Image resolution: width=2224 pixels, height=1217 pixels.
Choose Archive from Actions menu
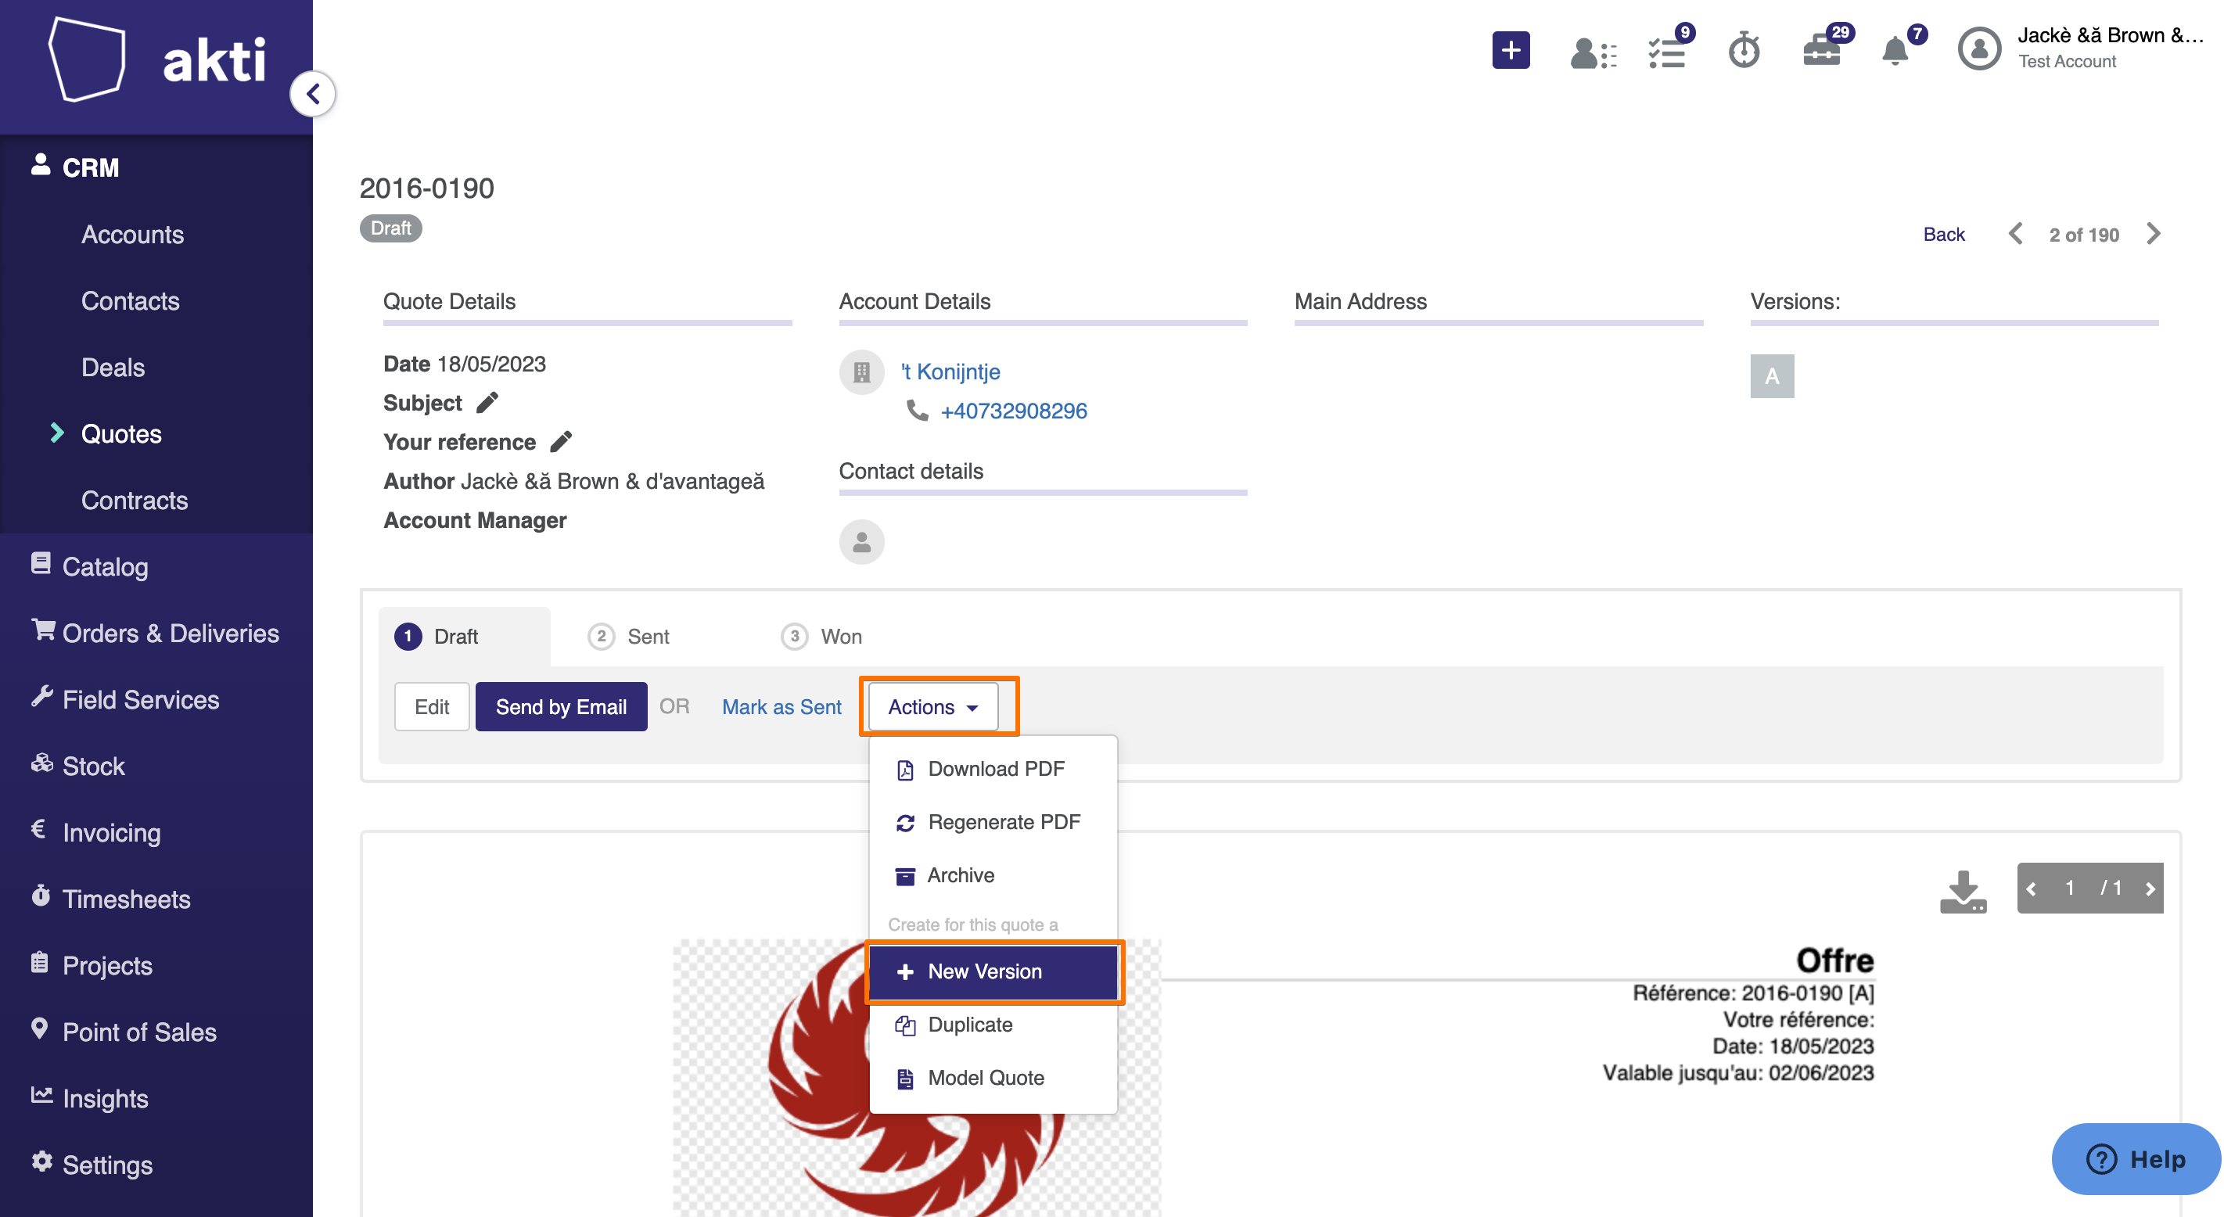coord(993,875)
